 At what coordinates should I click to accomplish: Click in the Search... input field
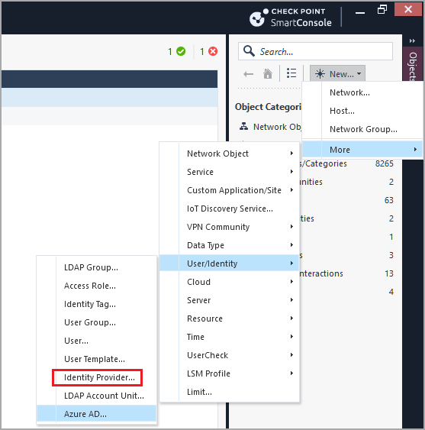point(315,51)
